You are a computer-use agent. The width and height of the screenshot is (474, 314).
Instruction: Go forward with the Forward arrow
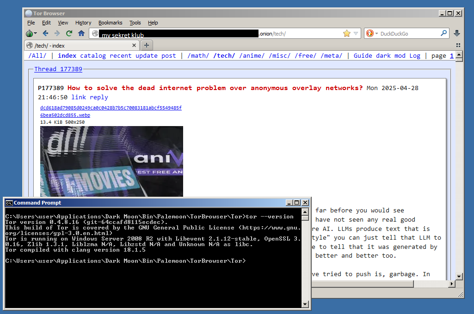pos(57,34)
